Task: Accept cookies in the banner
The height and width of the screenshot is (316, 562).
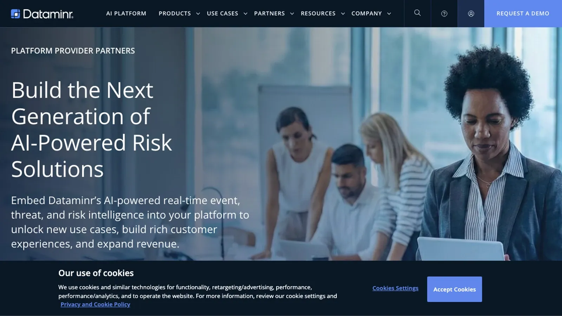Action: 455,289
